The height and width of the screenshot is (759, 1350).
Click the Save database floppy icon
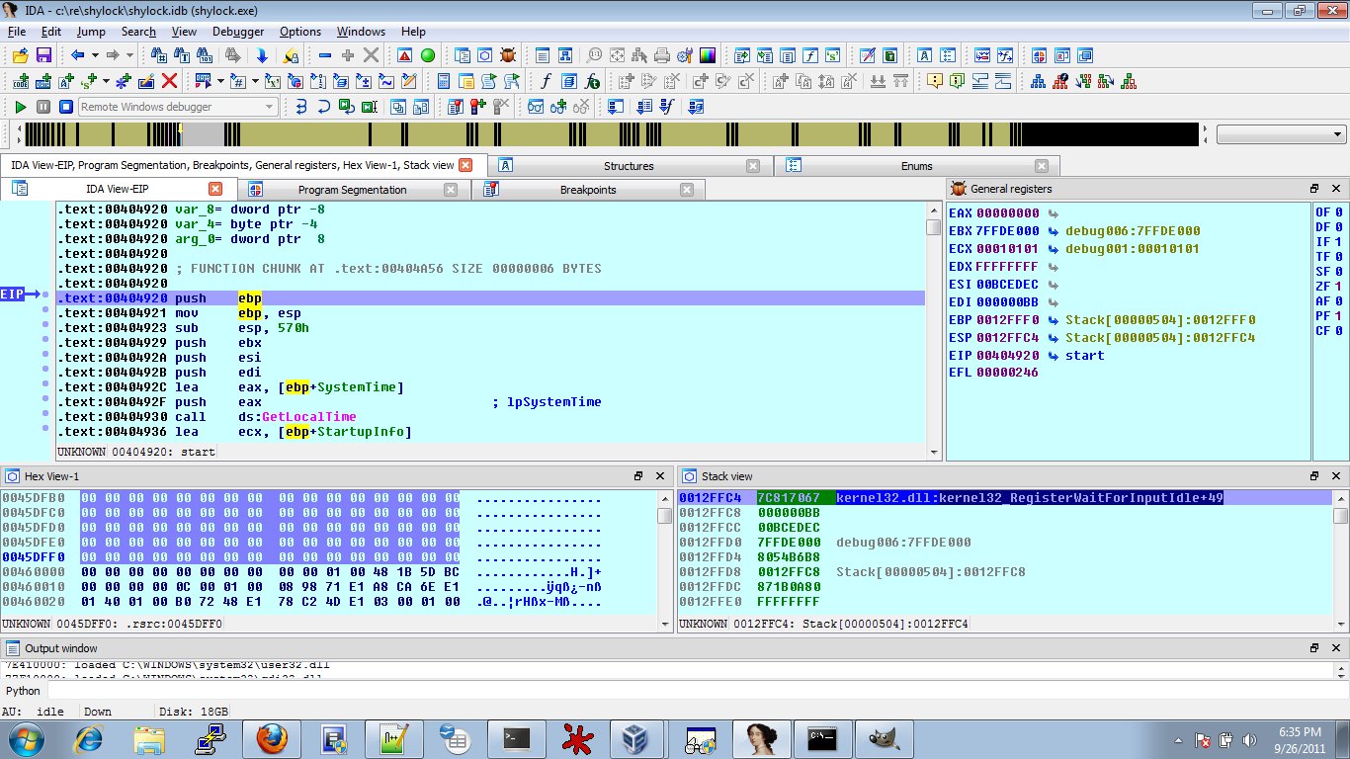click(43, 55)
